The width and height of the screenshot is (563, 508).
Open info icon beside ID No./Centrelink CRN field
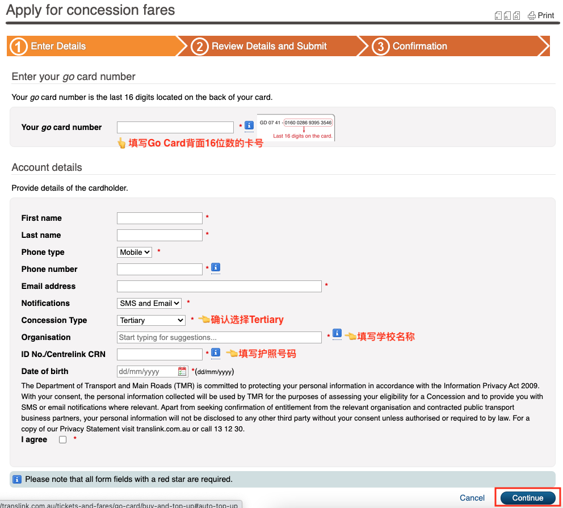click(216, 352)
